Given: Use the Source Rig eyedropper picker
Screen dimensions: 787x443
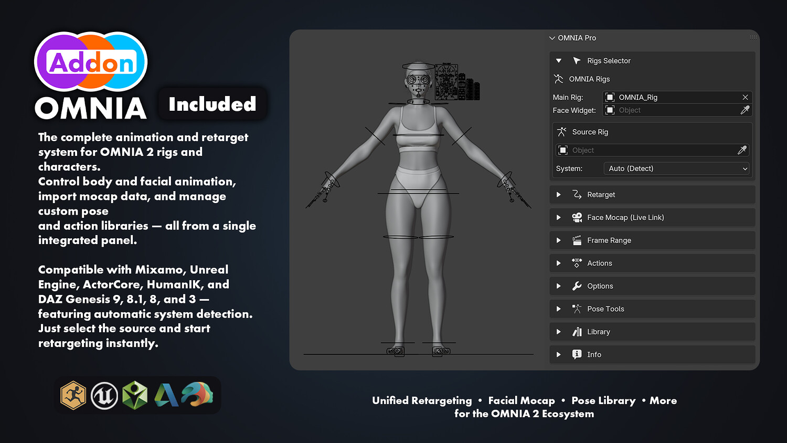Looking at the screenshot, I should 742,150.
